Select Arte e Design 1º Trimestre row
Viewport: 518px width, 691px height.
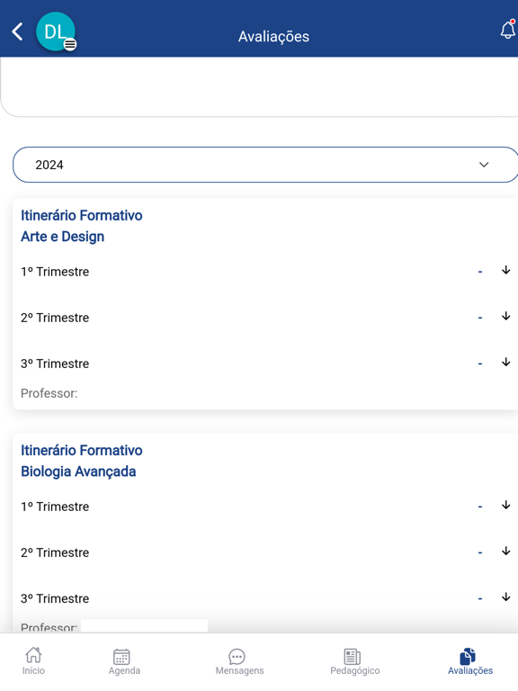pos(265,272)
